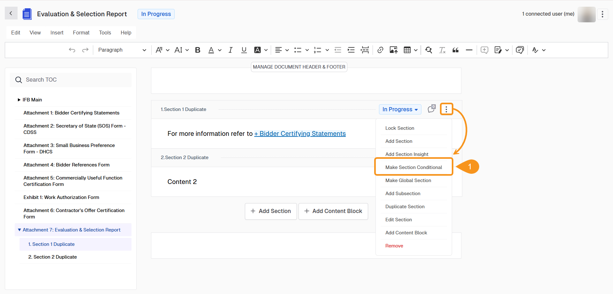Open the In Progress status dropdown for Section 1
The height and width of the screenshot is (294, 613).
(400, 109)
